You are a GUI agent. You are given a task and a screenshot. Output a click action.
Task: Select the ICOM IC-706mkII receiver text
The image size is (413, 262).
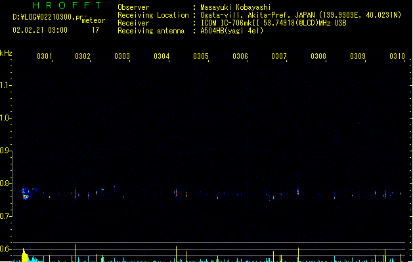click(x=273, y=23)
